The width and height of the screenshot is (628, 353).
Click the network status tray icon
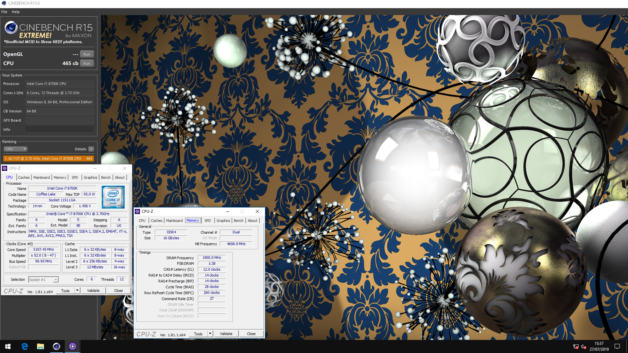pos(576,346)
